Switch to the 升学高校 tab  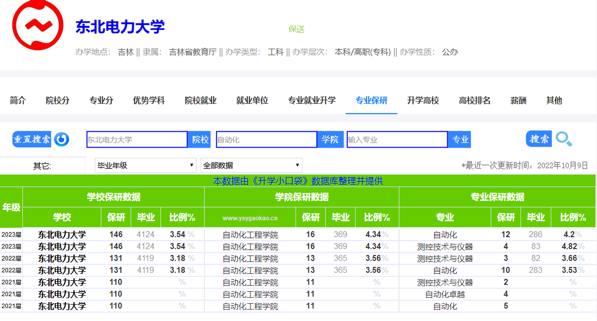[x=423, y=100]
